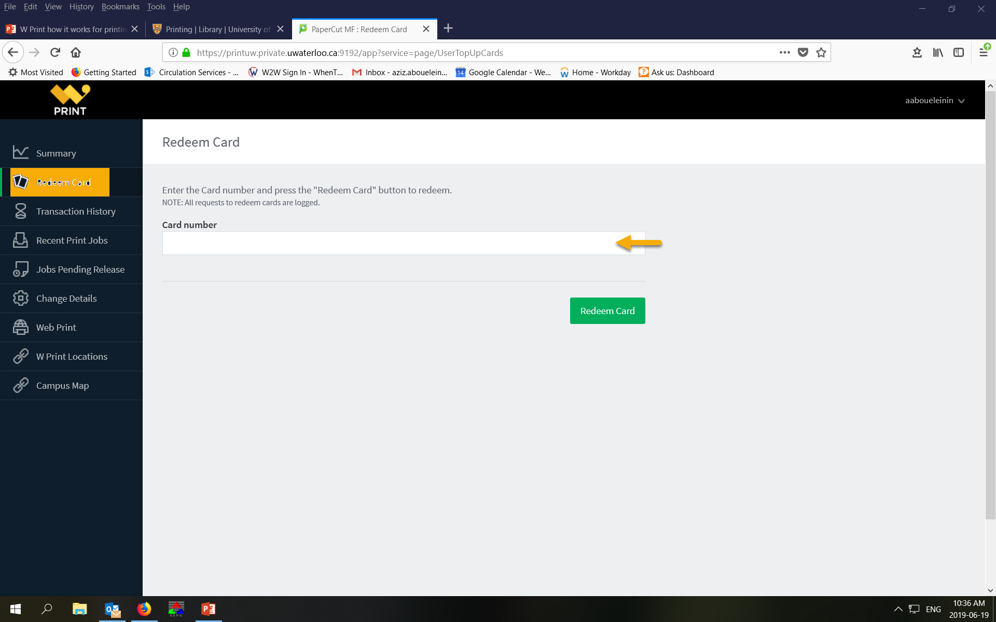The height and width of the screenshot is (622, 996).
Task: Open the Summary chart icon in sidebar
Action: 21,152
